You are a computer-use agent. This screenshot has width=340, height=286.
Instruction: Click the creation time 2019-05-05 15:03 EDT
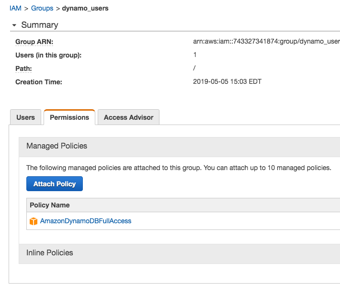click(x=227, y=81)
